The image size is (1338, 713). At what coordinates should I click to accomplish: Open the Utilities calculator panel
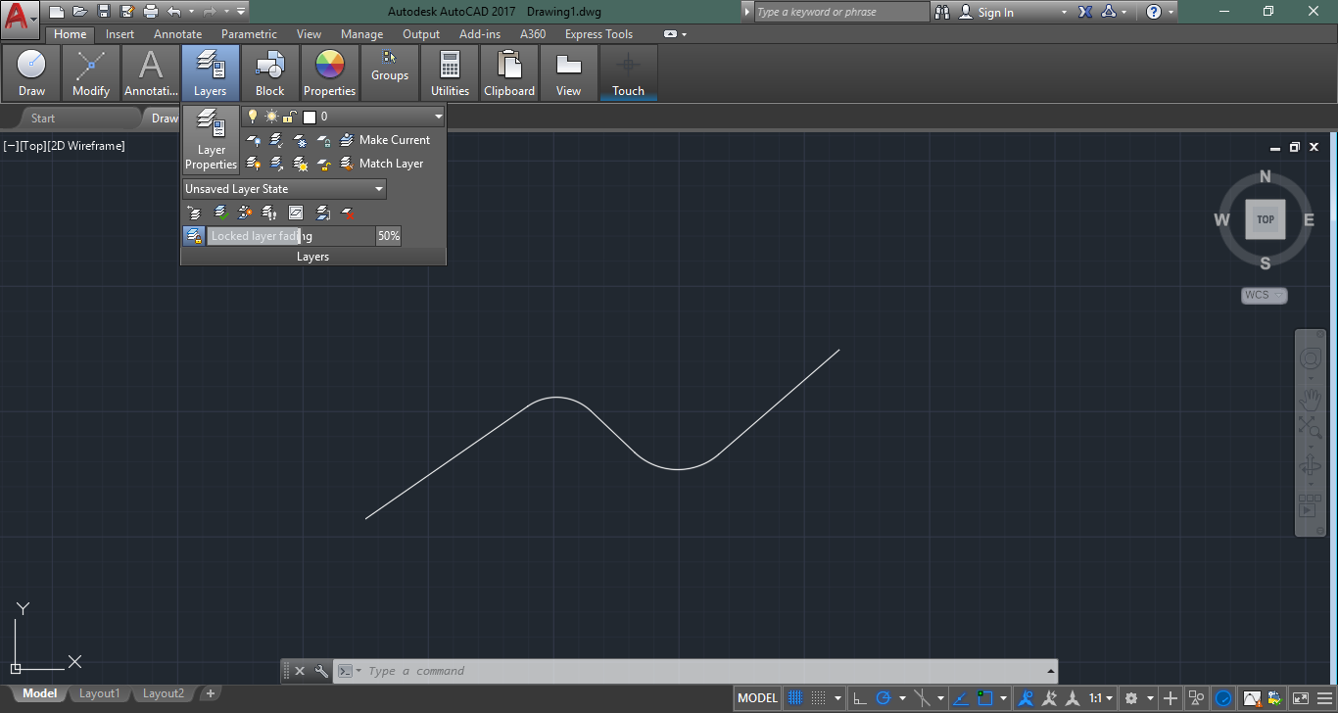pyautogui.click(x=450, y=73)
